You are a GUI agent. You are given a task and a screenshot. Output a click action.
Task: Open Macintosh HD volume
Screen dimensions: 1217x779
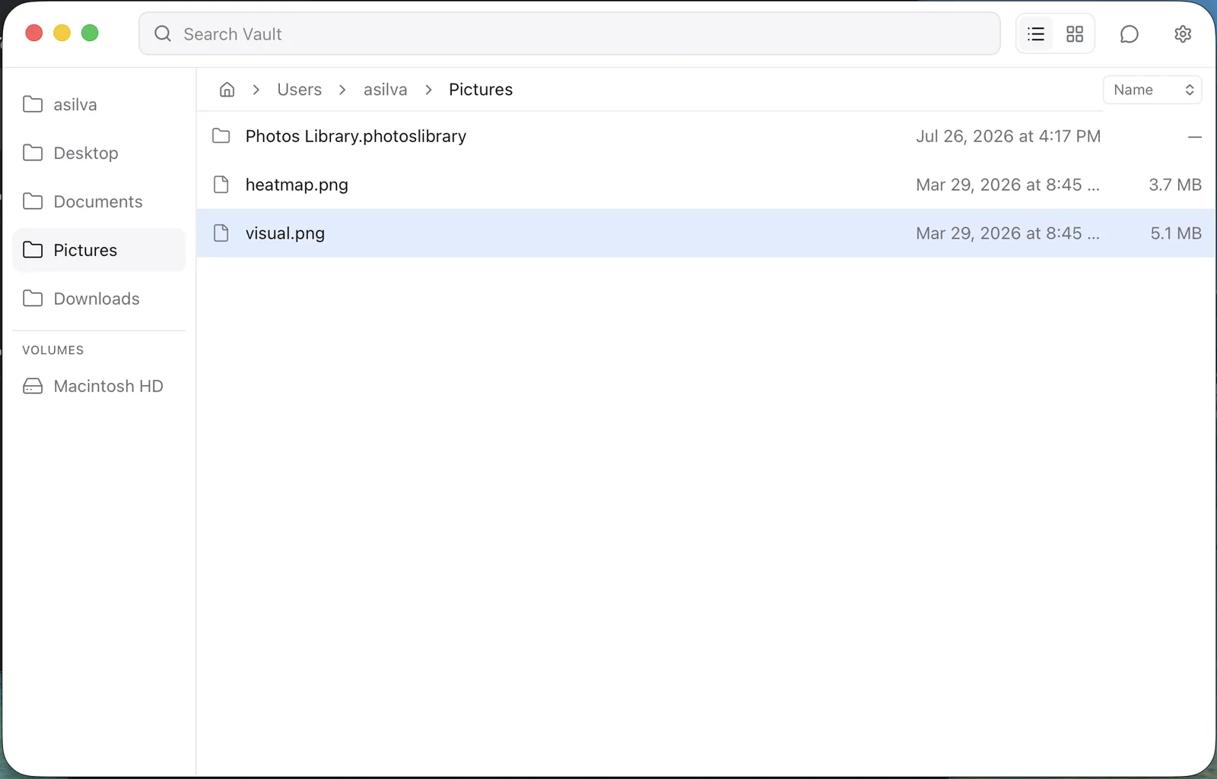[99, 386]
